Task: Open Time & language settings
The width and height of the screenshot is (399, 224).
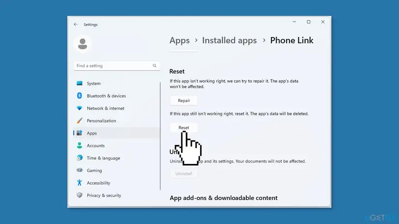Action: coord(117,158)
